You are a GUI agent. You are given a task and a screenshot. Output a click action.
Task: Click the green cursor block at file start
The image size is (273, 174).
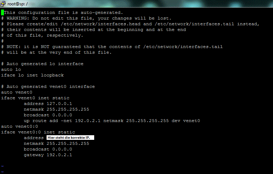coord(2,12)
